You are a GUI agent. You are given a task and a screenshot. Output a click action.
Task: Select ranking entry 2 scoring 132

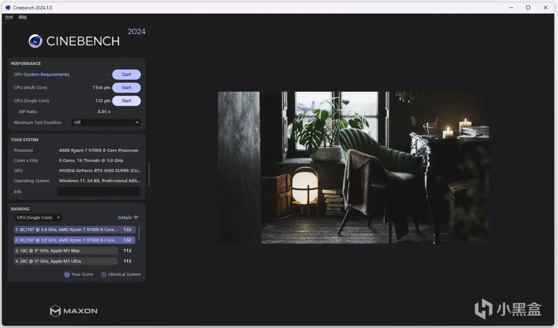(x=75, y=240)
